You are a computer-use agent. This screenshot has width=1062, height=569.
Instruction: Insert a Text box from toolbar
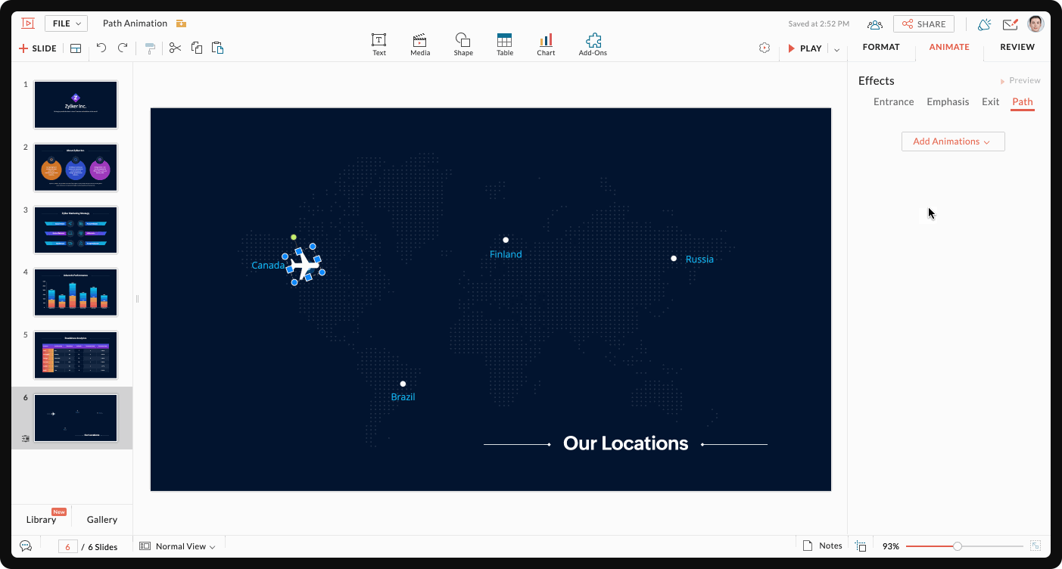(379, 45)
